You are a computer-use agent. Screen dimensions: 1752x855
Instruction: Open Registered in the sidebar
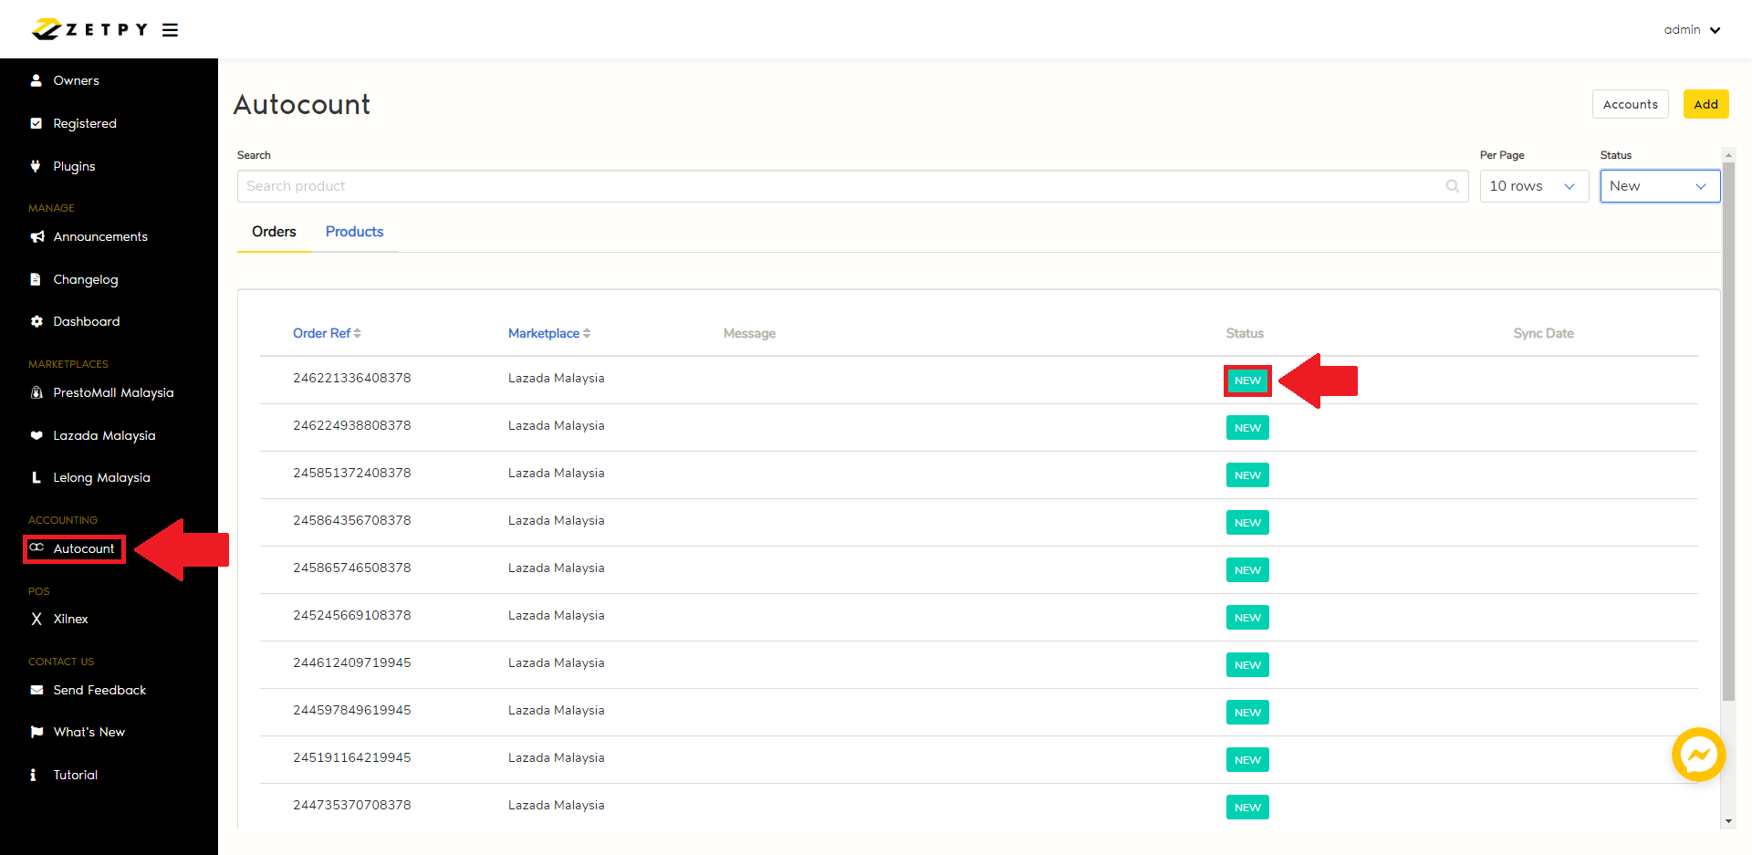[85, 123]
